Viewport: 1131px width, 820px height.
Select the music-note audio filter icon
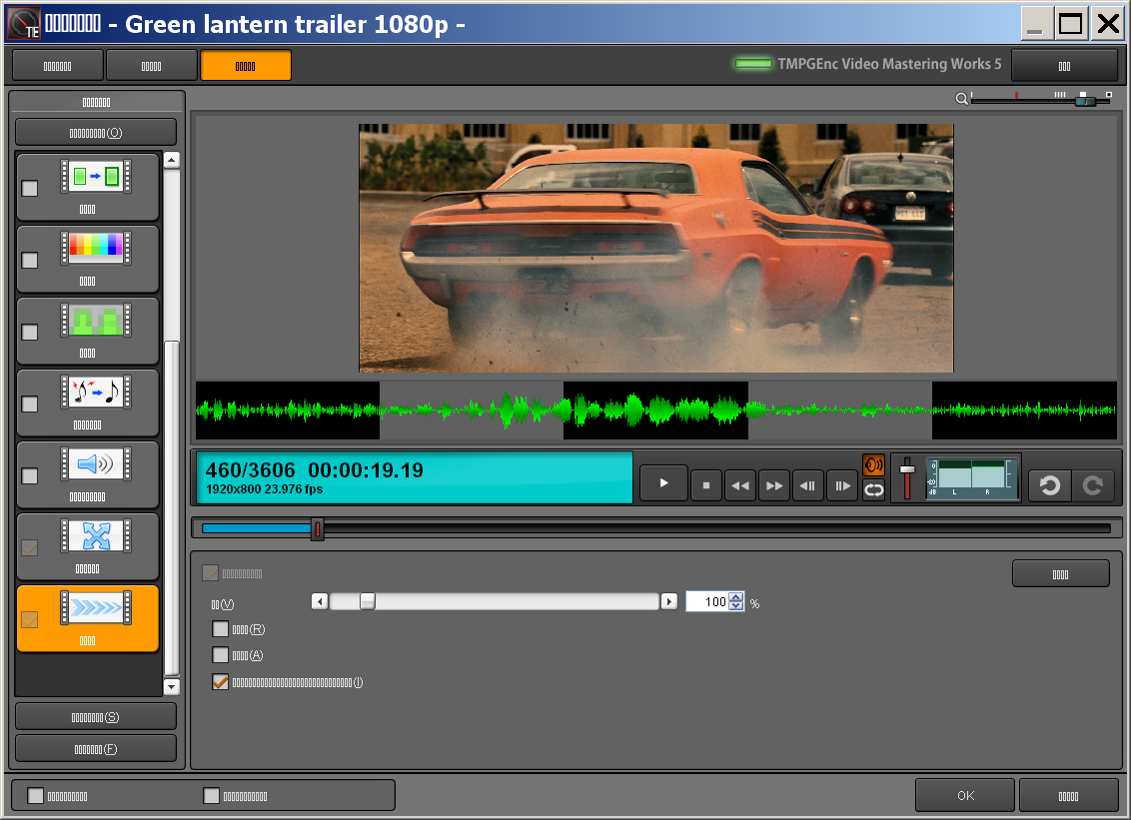coord(93,392)
